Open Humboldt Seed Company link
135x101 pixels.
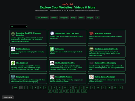click(105, 63)
